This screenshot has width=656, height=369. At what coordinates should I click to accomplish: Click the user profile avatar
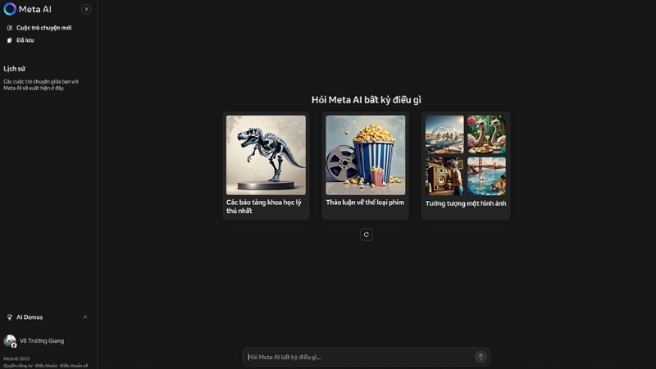tap(10, 341)
